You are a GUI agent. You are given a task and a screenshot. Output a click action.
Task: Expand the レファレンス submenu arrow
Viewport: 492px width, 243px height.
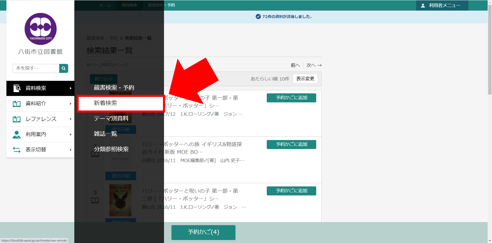[x=70, y=119]
